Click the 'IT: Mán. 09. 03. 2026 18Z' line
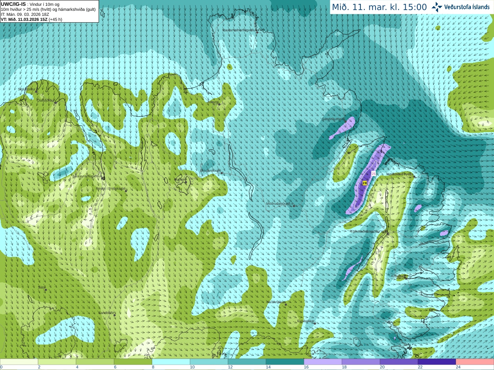The width and height of the screenshot is (494, 370). point(25,14)
